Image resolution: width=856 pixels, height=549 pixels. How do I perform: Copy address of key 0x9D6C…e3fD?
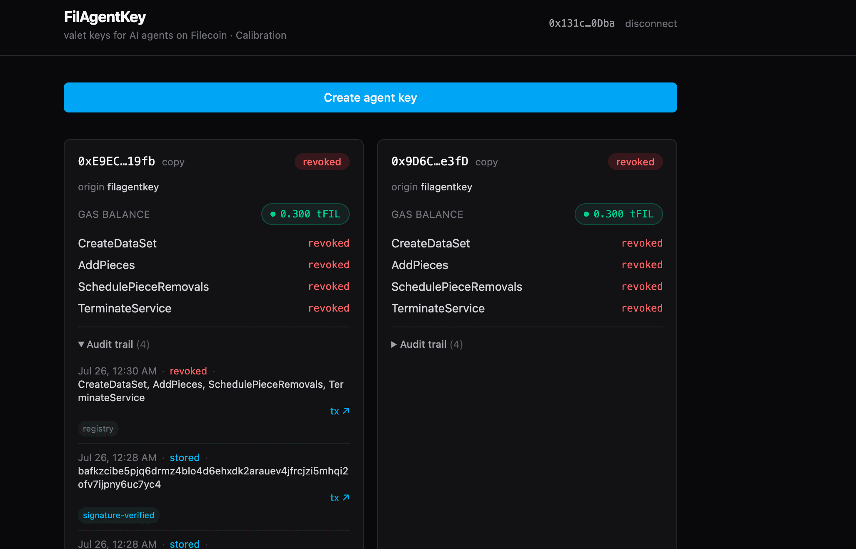(486, 162)
